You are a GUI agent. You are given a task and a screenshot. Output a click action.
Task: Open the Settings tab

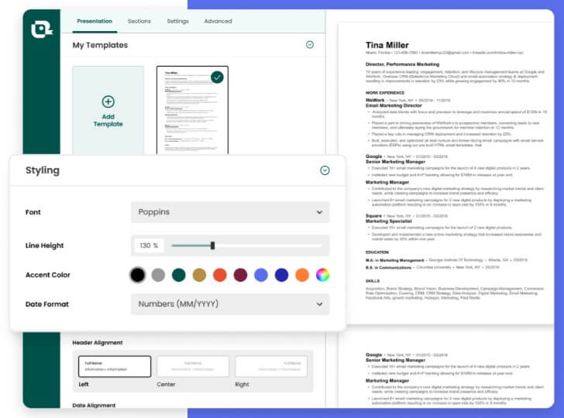point(177,21)
